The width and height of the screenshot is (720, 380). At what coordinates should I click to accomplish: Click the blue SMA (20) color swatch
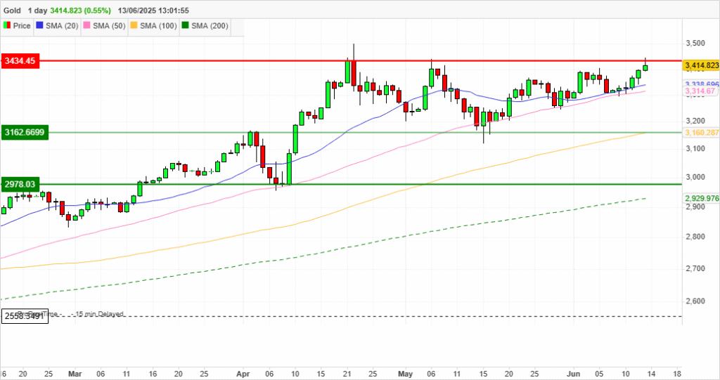[40, 26]
